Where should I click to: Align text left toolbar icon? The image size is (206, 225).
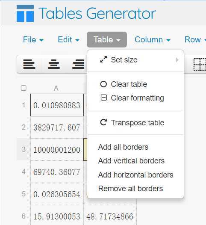tap(29, 64)
